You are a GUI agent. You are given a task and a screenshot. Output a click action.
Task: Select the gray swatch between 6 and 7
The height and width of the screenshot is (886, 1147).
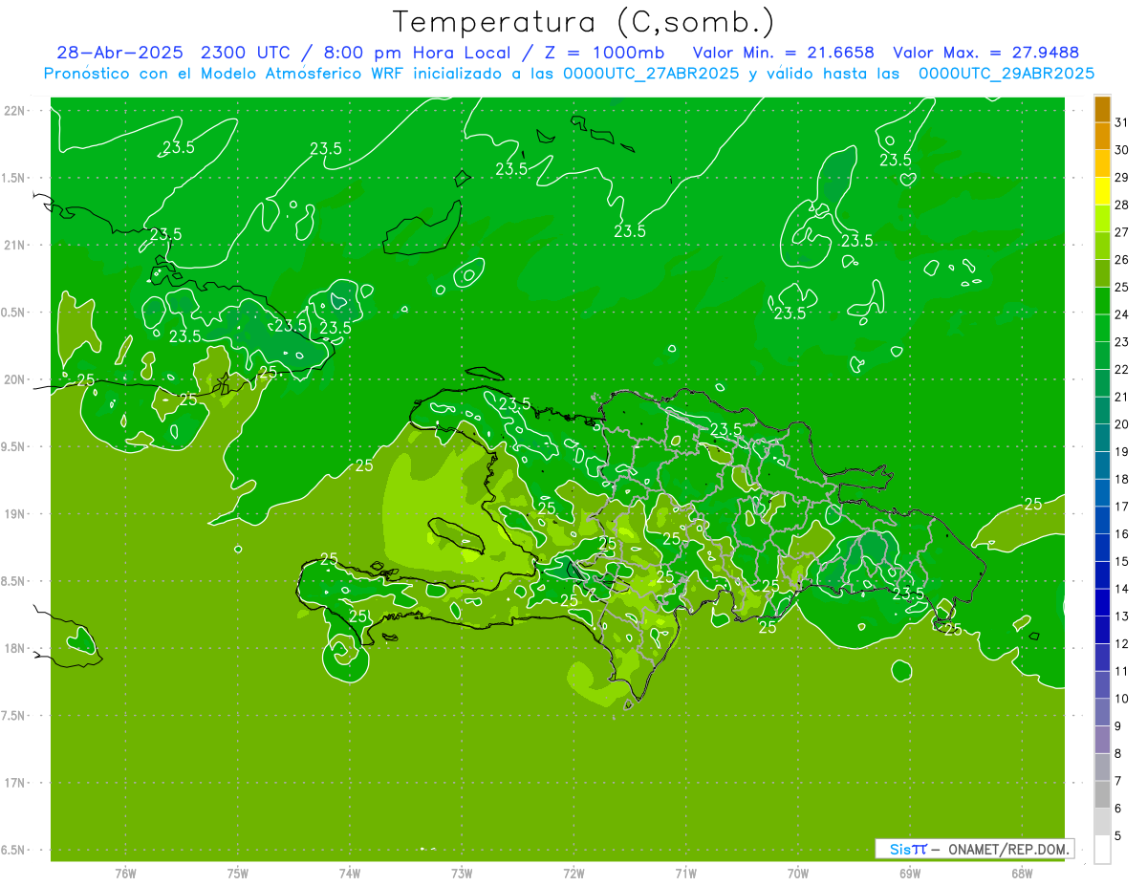tap(1102, 794)
